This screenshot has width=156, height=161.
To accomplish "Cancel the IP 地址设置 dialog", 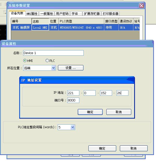I will click(119, 112).
